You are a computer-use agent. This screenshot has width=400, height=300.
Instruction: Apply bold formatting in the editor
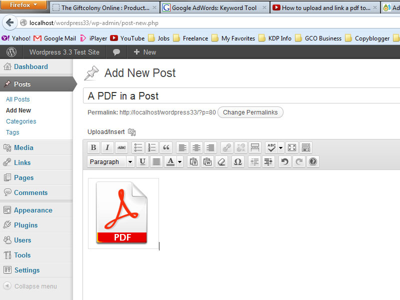(x=93, y=147)
